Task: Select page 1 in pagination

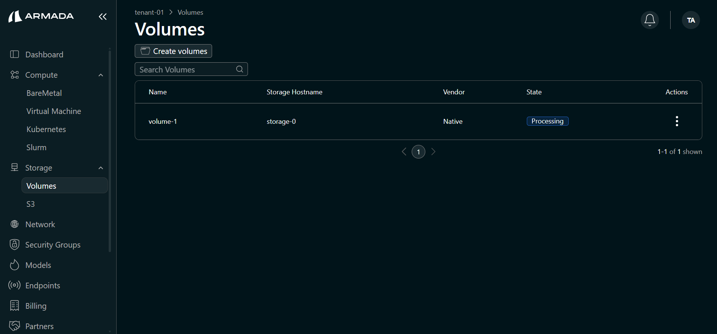Action: tap(419, 152)
